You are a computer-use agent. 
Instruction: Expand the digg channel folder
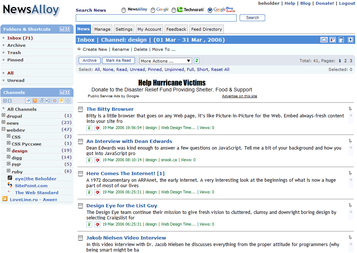point(9,157)
